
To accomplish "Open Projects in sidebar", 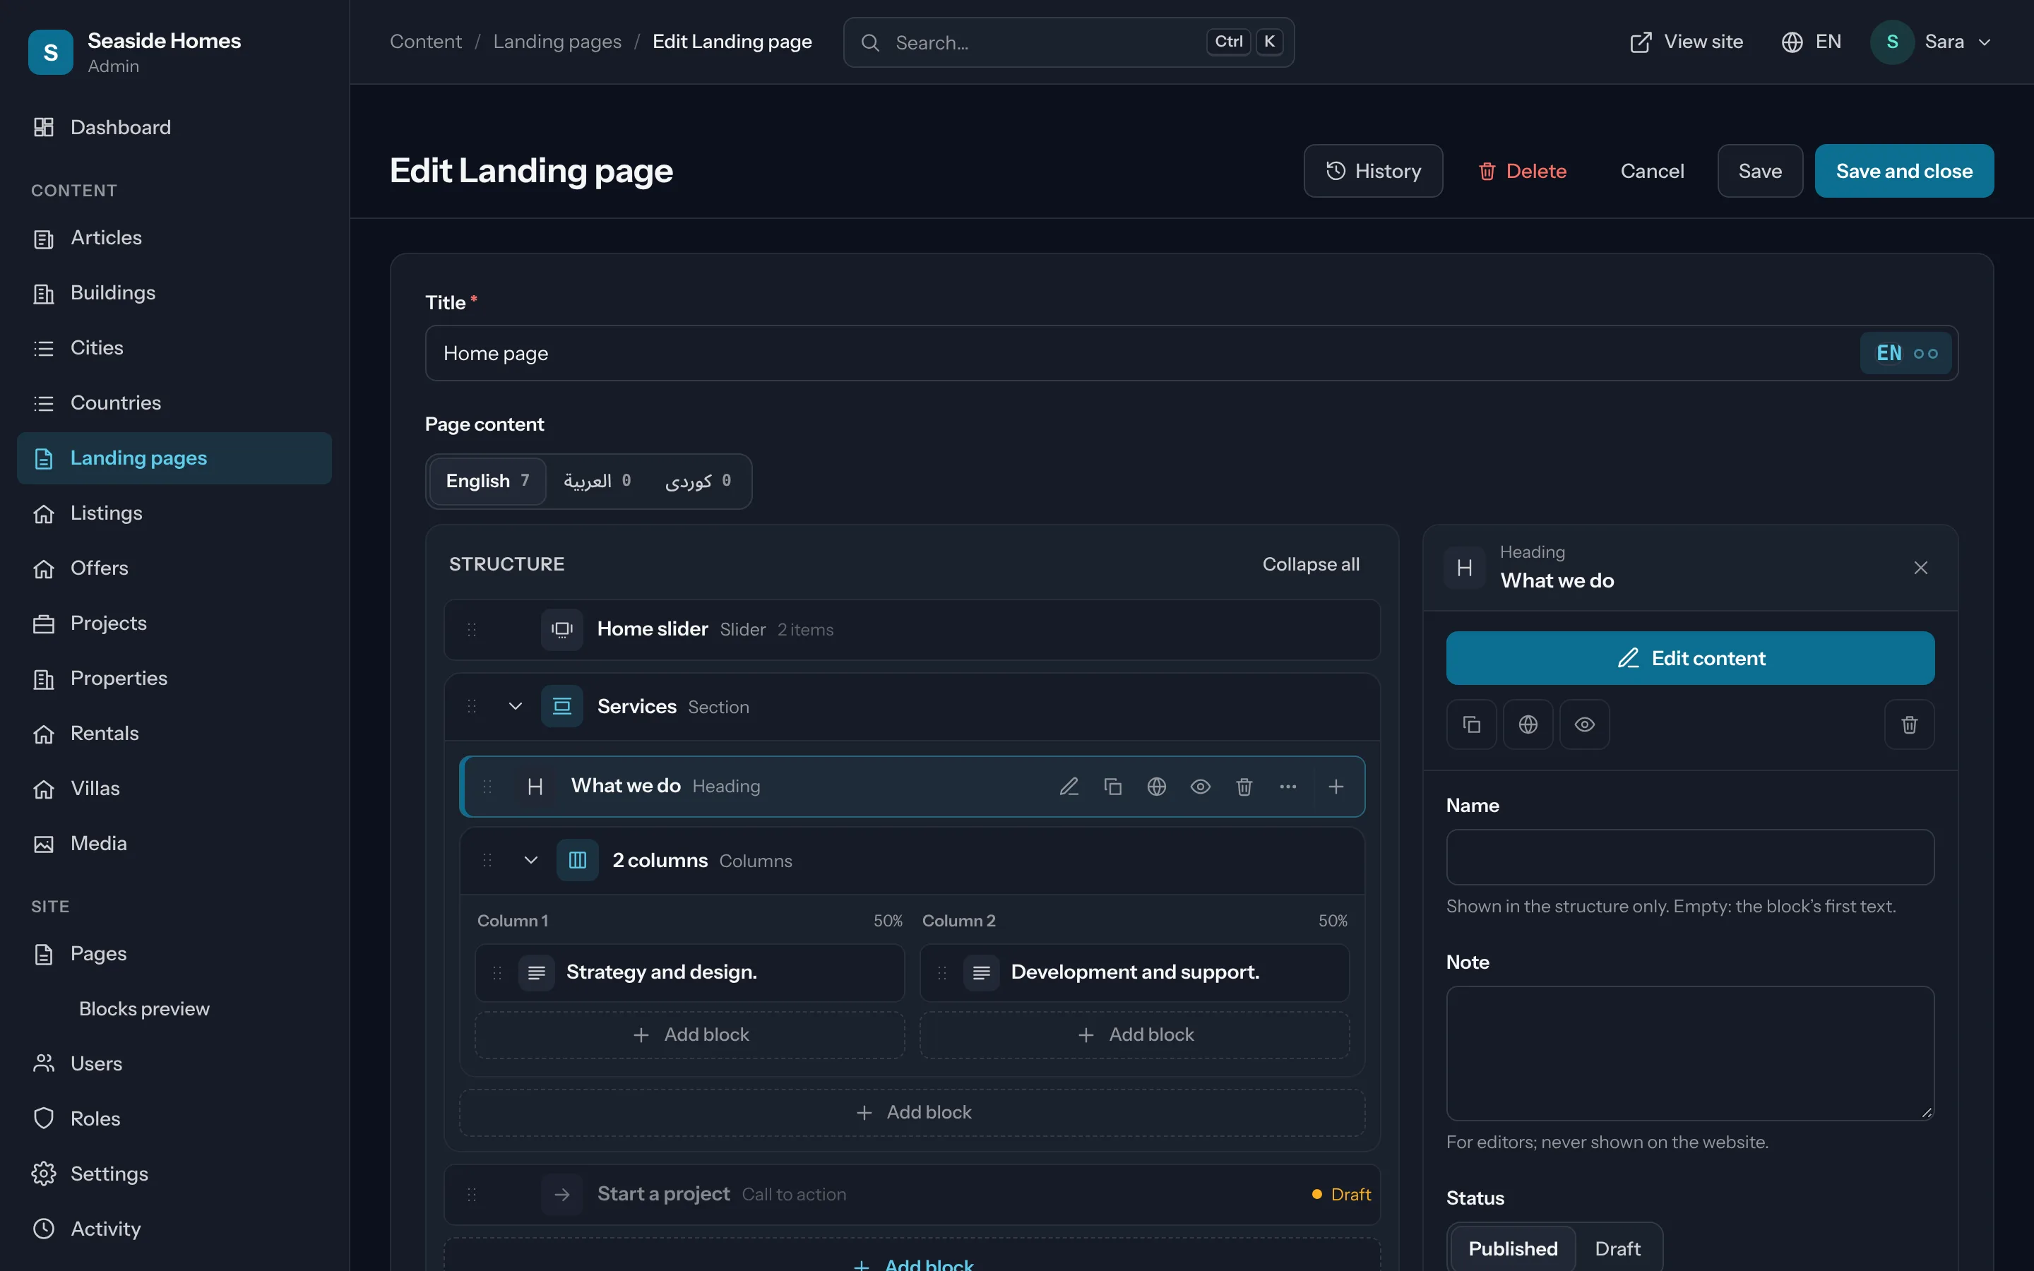I will click(x=174, y=623).
